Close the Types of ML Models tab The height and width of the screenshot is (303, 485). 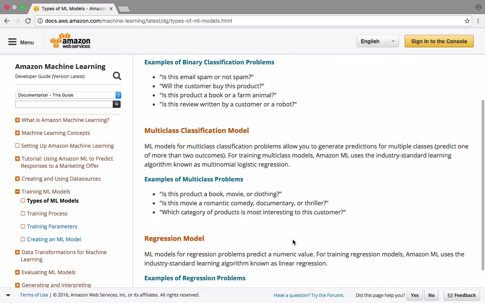point(111,8)
